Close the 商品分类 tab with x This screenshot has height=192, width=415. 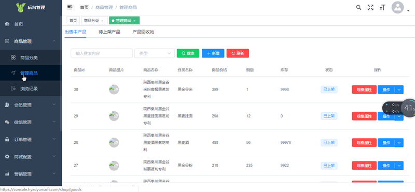point(102,21)
